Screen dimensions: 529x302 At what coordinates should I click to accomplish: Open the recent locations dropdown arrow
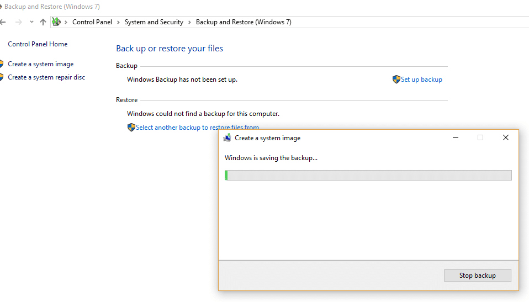[x=31, y=22]
